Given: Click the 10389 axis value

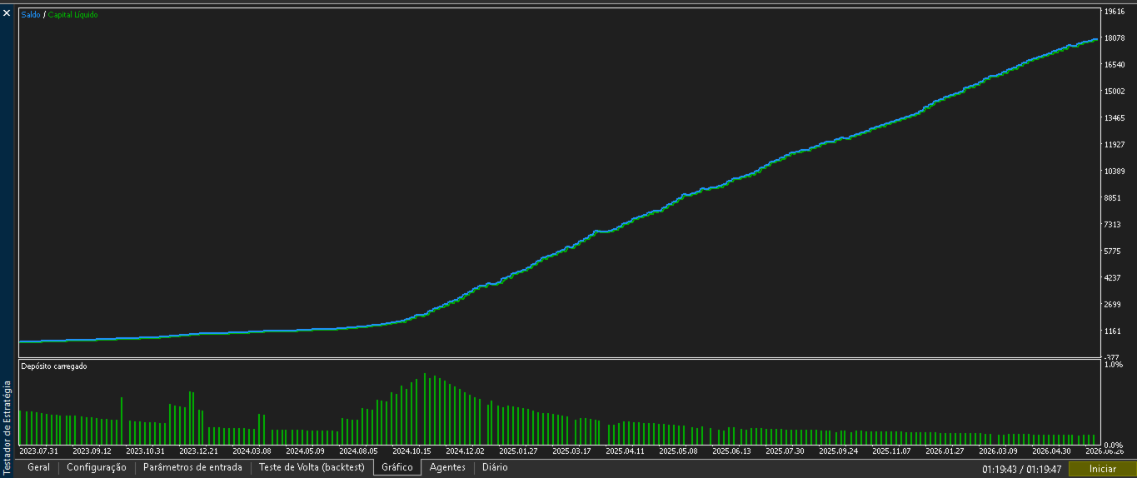Looking at the screenshot, I should tap(1115, 172).
